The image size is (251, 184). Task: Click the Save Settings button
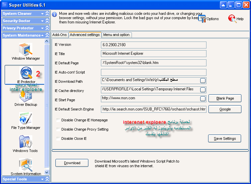pyautogui.click(x=225, y=138)
